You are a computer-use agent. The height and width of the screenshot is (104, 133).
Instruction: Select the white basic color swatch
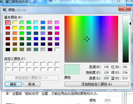(57, 50)
